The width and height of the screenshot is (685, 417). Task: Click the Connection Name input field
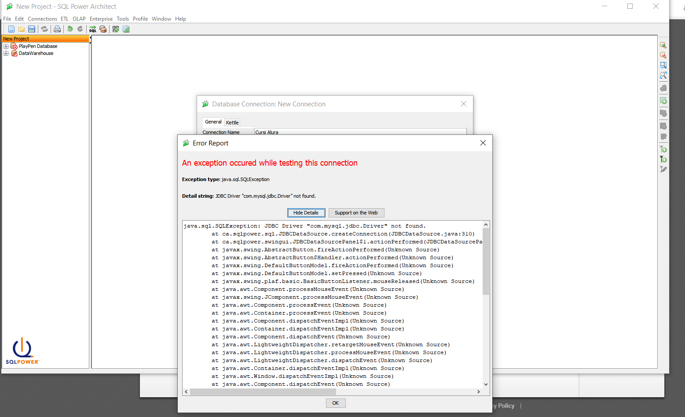tap(360, 132)
